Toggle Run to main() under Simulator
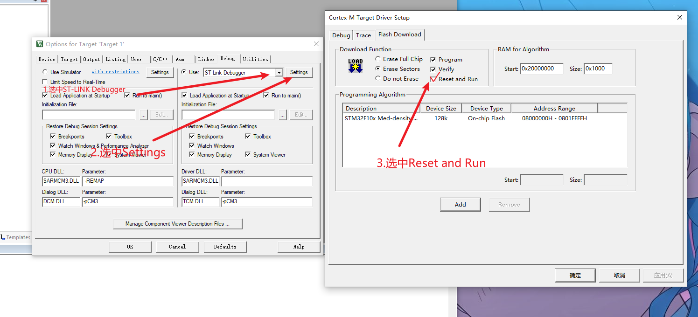The width and height of the screenshot is (698, 317). pos(127,95)
